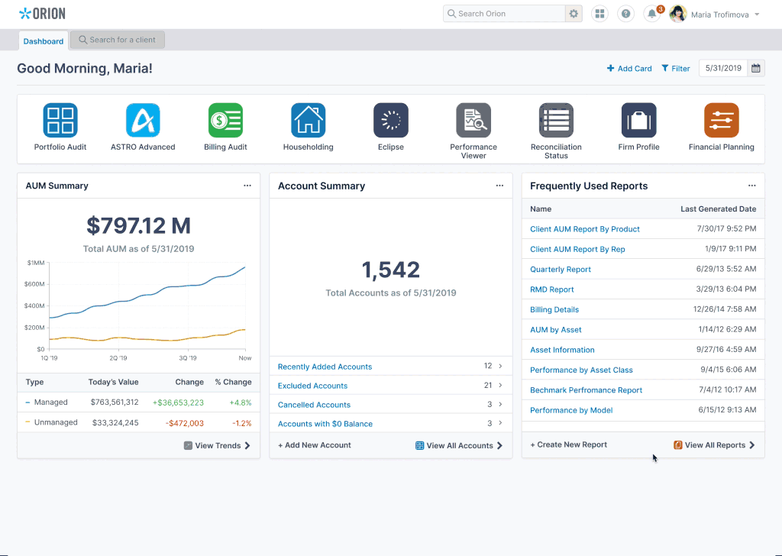This screenshot has height=556, width=782.
Task: Open the Firm Profile briefcase icon
Action: pyautogui.click(x=638, y=121)
